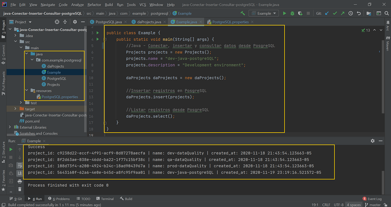Collapse the com.example.postgresql package

pyautogui.click(x=32, y=60)
